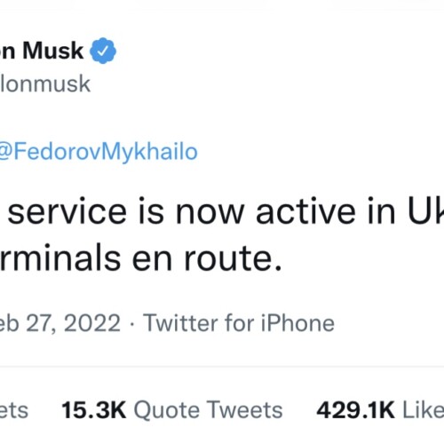
Task: Open the Retweets count at the left edge
Action: 14,410
